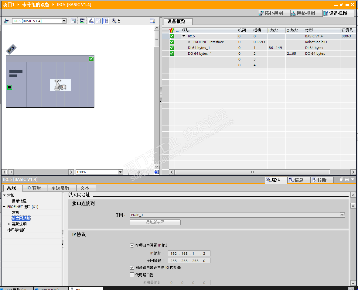Click the graphic view vertical scrollbar thumb
The image size is (358, 290).
point(157,39)
